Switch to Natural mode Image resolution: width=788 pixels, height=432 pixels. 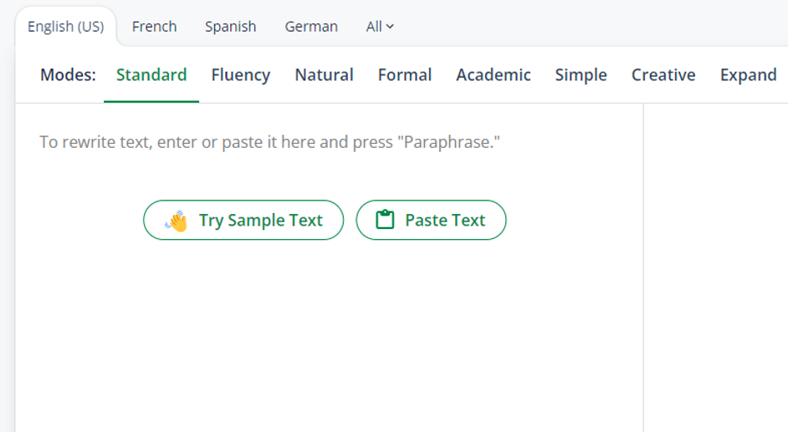324,74
